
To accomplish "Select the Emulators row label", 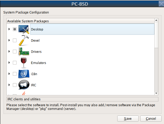I will (x=38, y=63).
